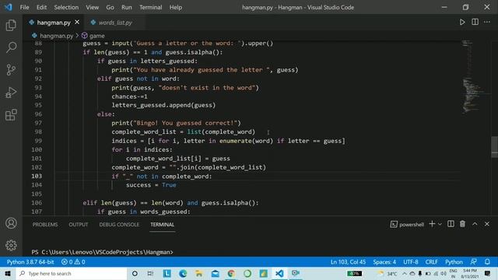Click line number 96 in gutter

[x=38, y=114]
